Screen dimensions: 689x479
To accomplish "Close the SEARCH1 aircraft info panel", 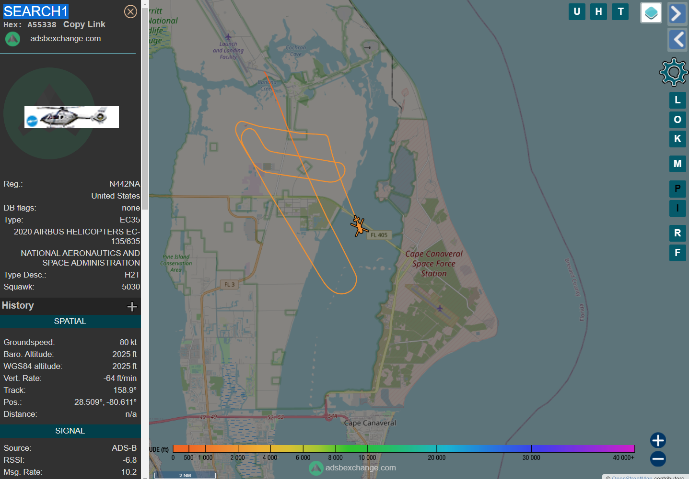I will pos(130,11).
